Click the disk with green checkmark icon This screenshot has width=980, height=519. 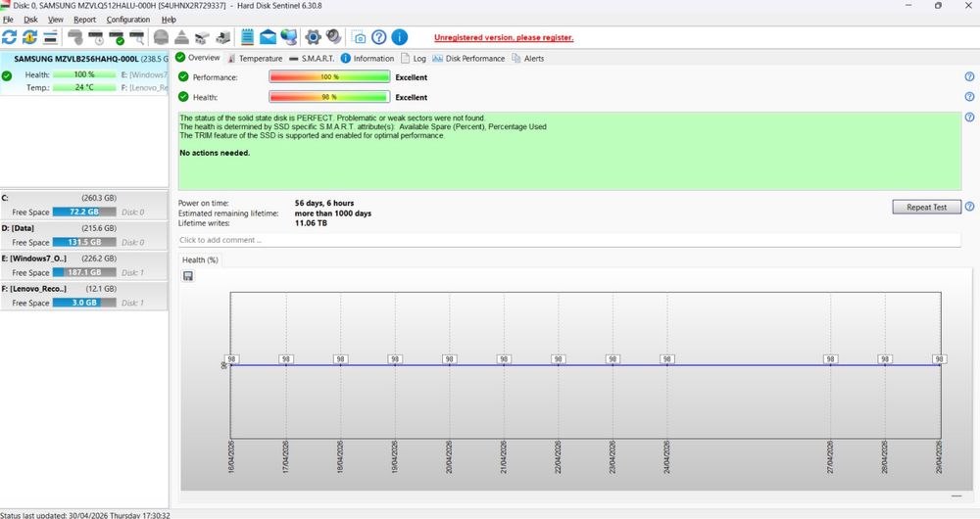pos(117,37)
